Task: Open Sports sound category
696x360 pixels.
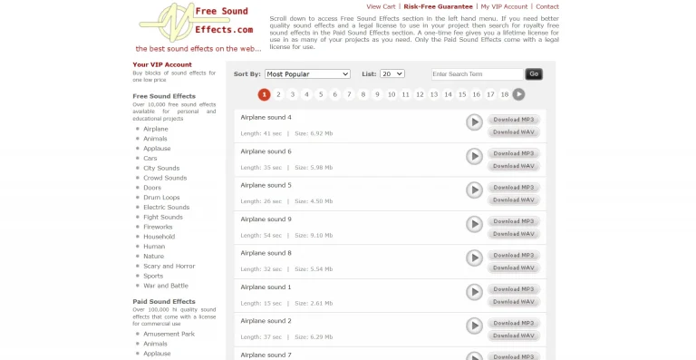Action: 153,276
